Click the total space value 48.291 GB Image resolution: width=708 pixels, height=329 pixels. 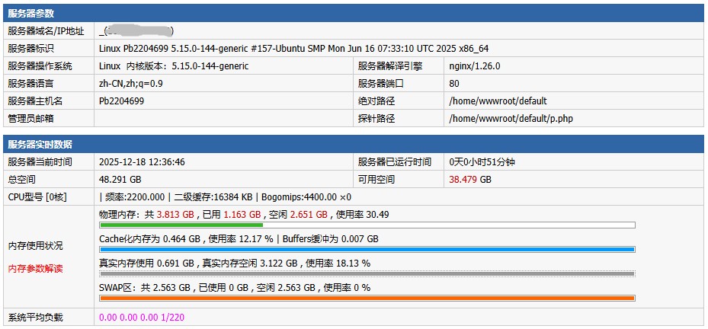[120, 180]
